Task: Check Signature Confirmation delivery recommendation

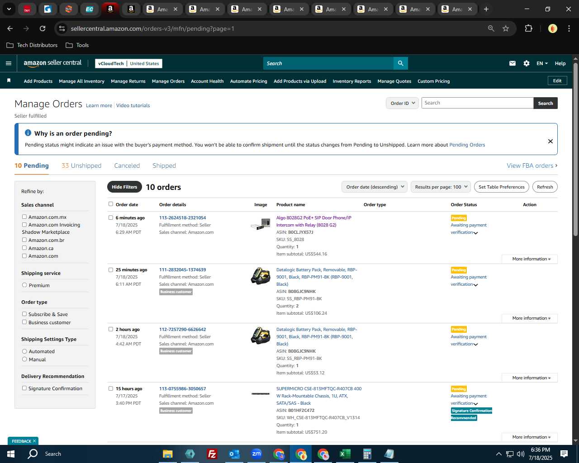Action: [x=24, y=388]
